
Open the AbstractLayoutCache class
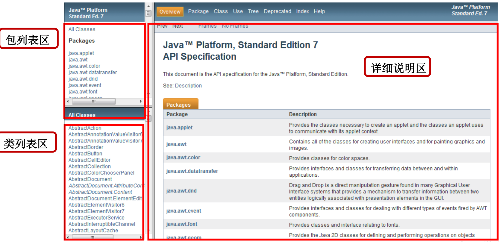click(x=93, y=231)
